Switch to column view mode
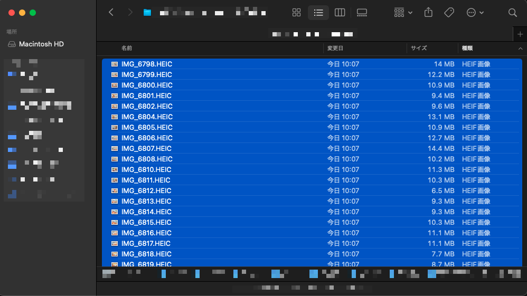The image size is (527, 296). pyautogui.click(x=340, y=13)
